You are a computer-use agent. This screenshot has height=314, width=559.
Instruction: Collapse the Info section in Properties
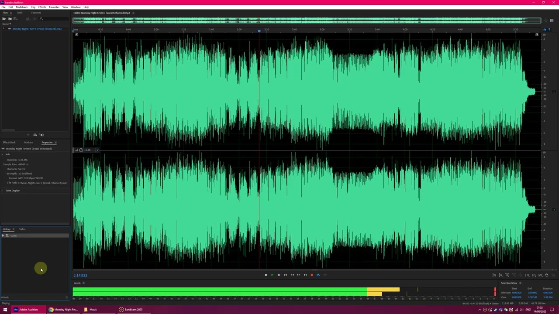coord(2,154)
